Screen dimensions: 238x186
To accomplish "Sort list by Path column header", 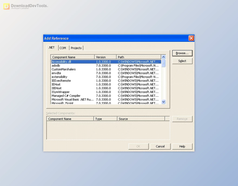I will [139, 57].
